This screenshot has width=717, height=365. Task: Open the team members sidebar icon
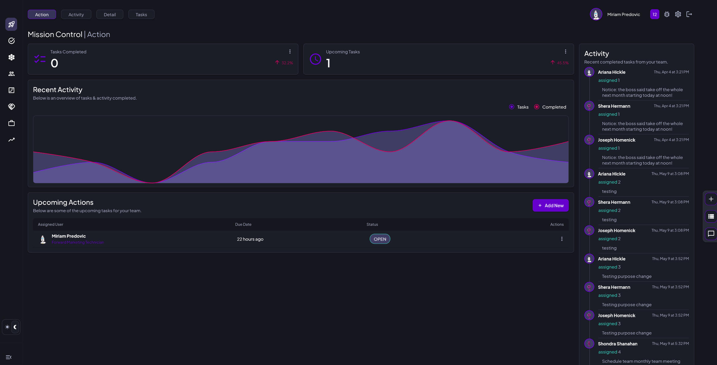11,74
